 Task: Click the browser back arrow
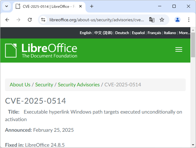[8, 20]
